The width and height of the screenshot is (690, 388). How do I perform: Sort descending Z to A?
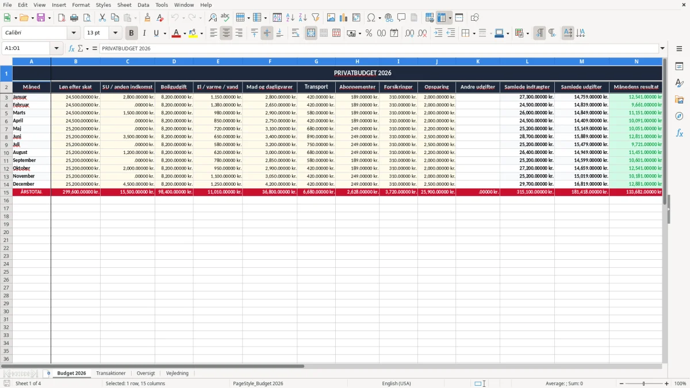click(303, 18)
